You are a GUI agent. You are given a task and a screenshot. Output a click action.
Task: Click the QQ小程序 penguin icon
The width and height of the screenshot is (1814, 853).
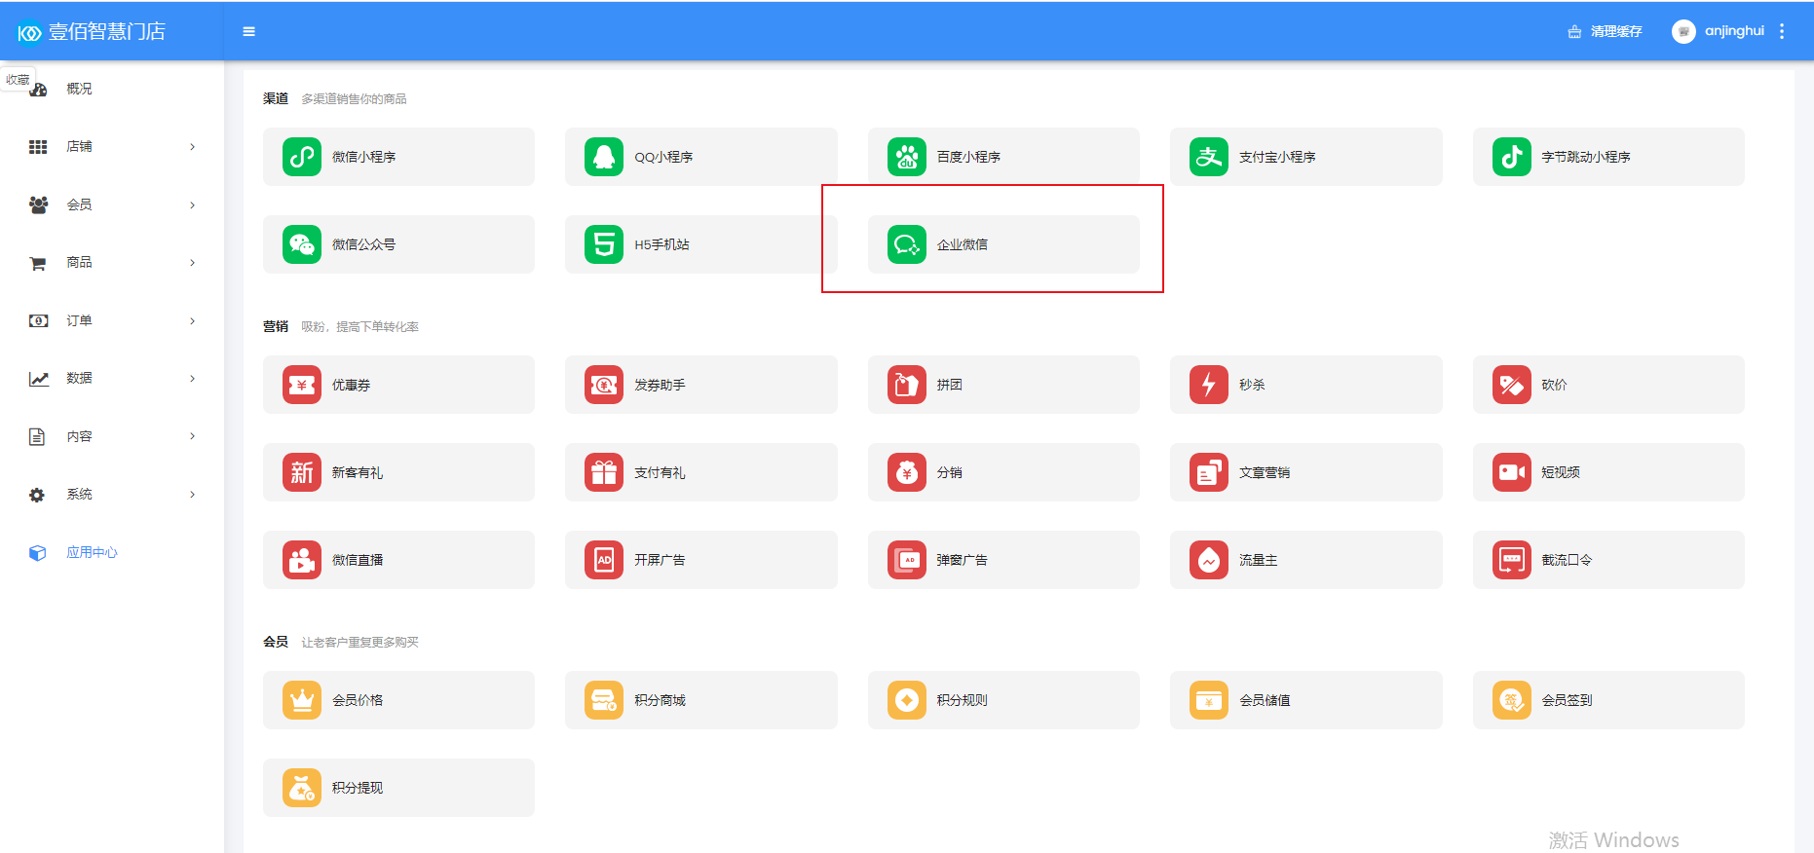pyautogui.click(x=604, y=157)
